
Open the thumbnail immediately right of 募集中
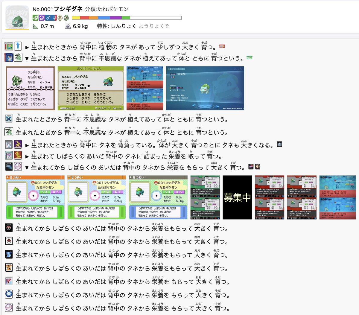click(270, 197)
